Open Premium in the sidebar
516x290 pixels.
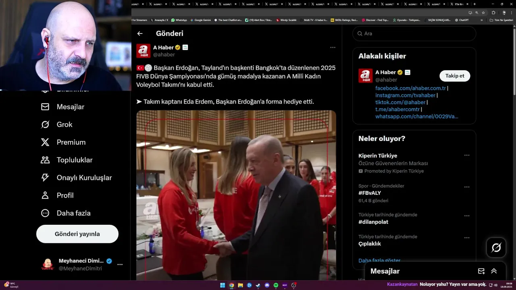click(63, 142)
